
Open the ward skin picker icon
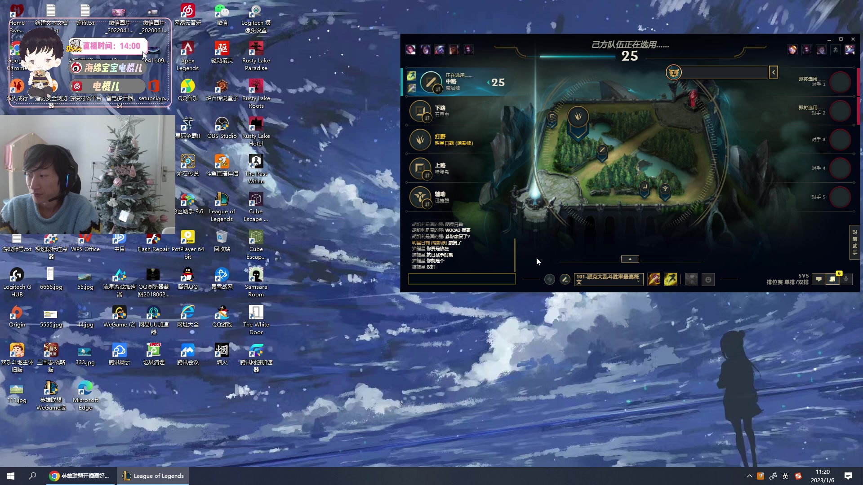[x=691, y=279]
